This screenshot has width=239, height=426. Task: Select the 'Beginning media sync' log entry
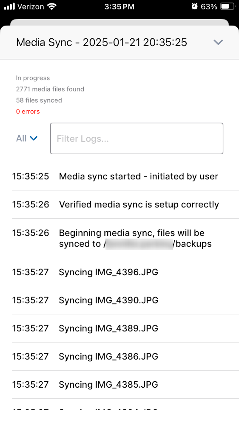pyautogui.click(x=125, y=238)
